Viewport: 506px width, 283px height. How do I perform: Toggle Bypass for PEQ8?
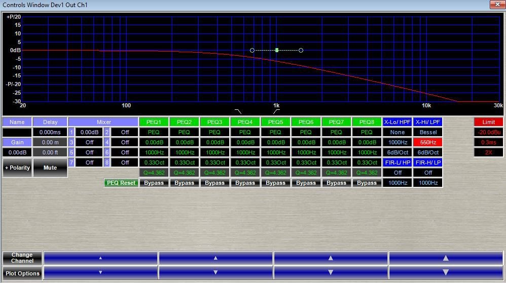(367, 183)
